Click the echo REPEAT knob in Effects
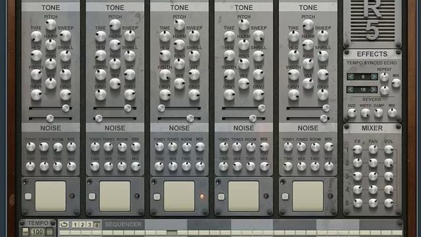This screenshot has width=421, height=237. (x=384, y=77)
